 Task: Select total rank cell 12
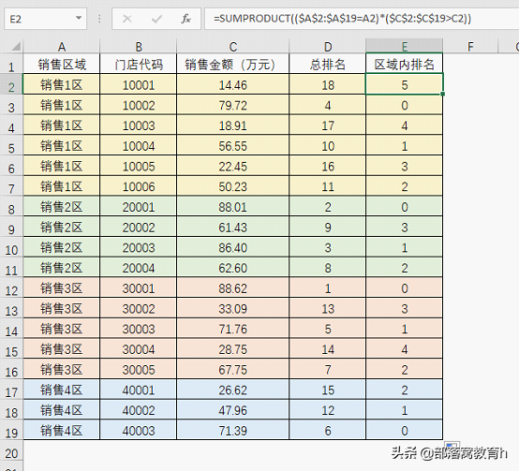click(x=328, y=410)
